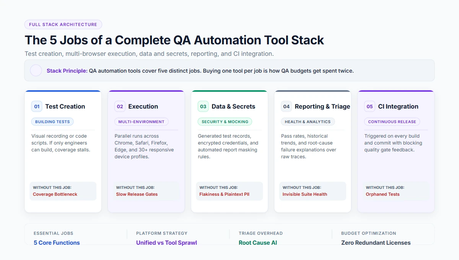This screenshot has width=459, height=260.
Task: Click Without This Job label in CI Integration card
Action: pyautogui.click(x=385, y=188)
